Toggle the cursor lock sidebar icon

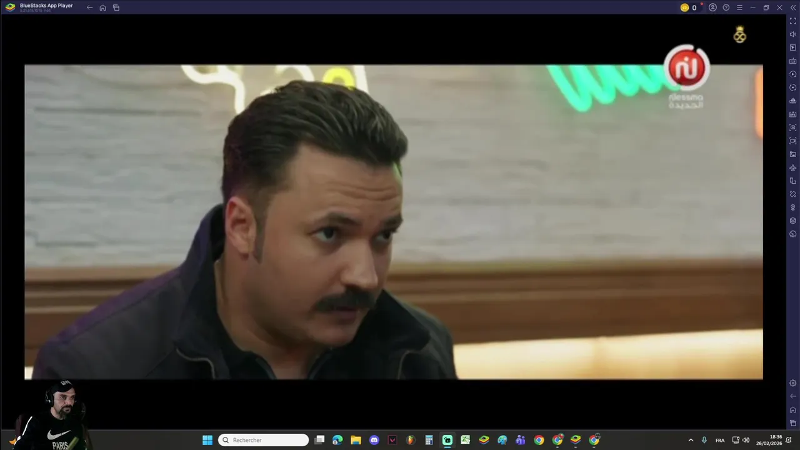792,47
